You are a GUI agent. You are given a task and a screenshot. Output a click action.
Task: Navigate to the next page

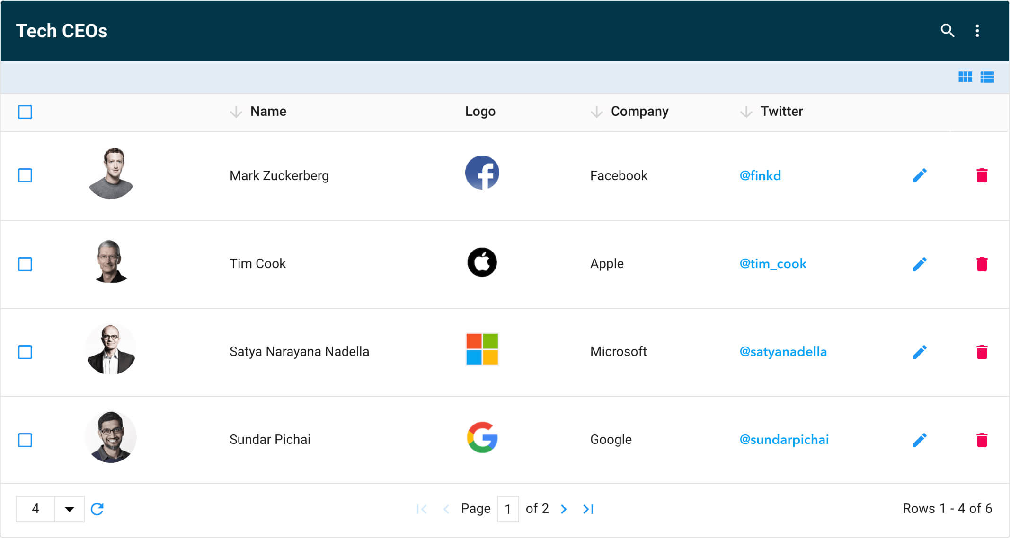[563, 509]
